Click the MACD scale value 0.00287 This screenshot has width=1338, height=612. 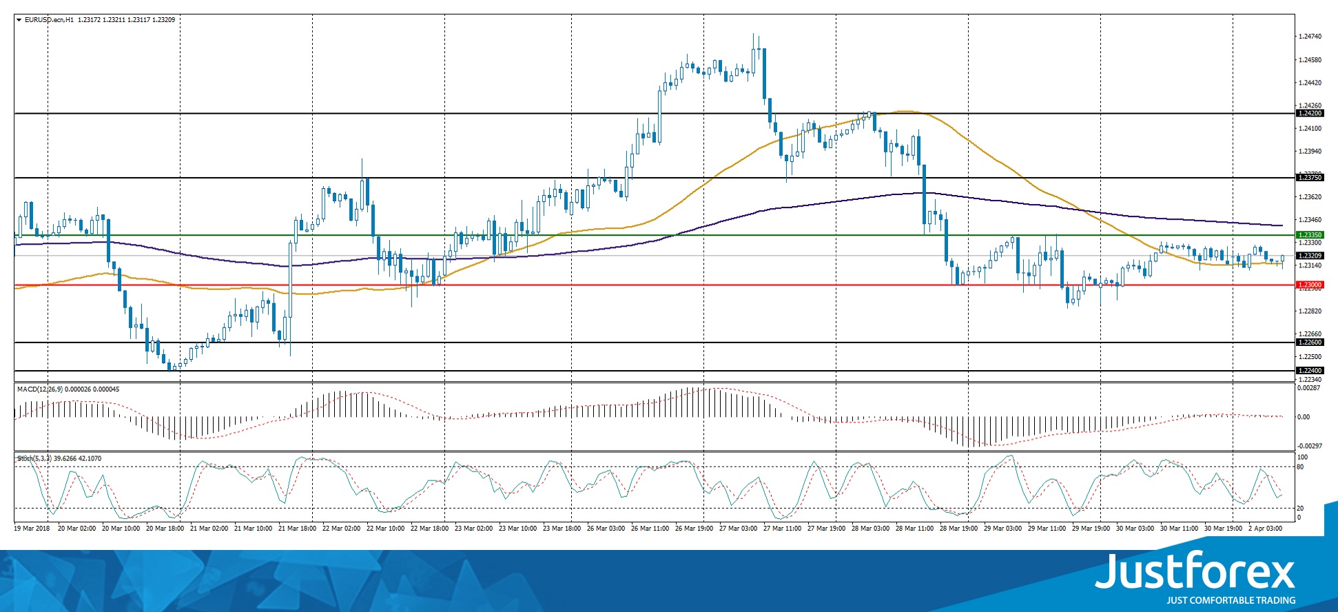pyautogui.click(x=1308, y=389)
